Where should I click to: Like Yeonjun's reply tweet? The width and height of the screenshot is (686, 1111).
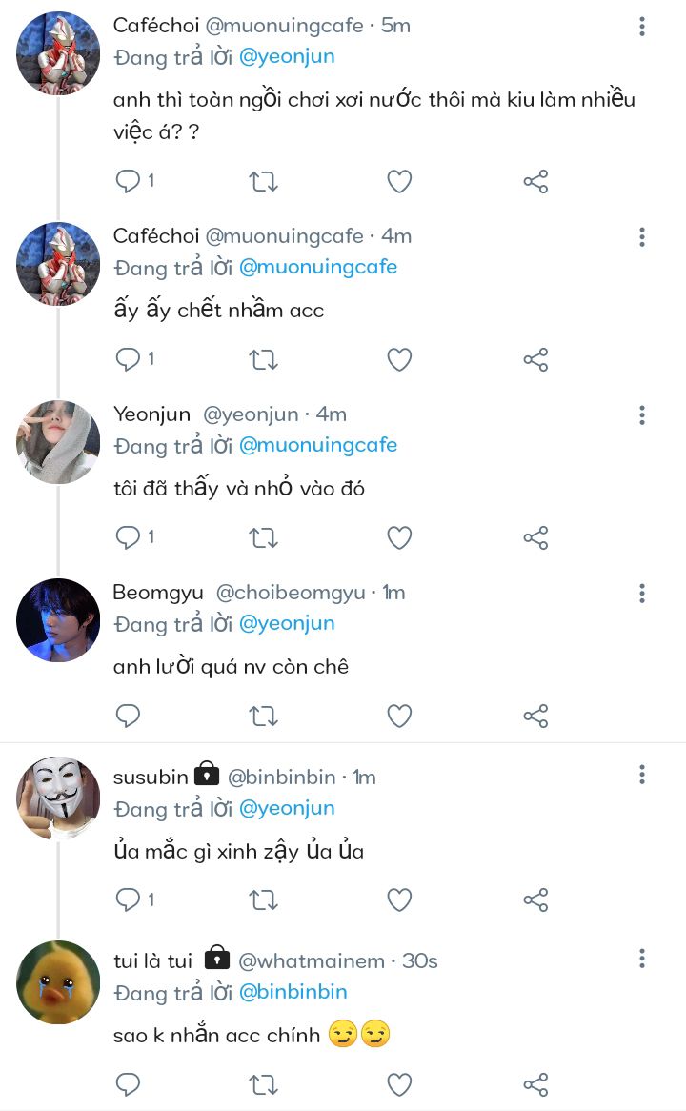399,537
